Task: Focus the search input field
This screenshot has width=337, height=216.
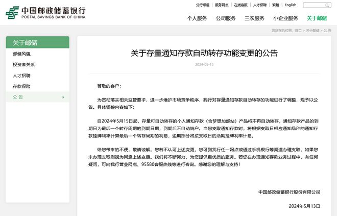Action: (317, 5)
